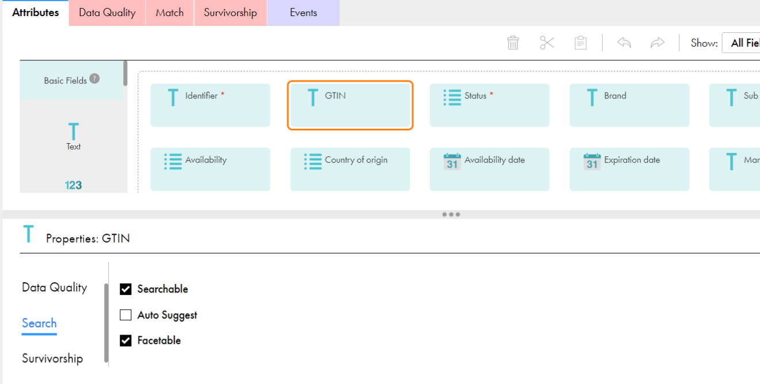Select Search in properties sidebar
The height and width of the screenshot is (384, 760).
39,323
